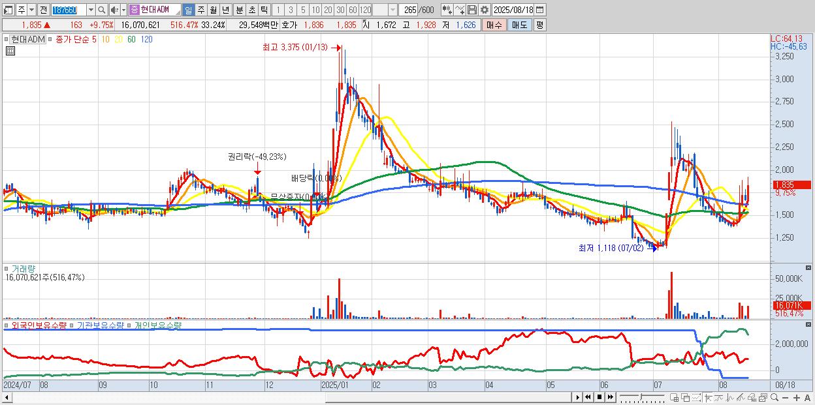Click the candle count field showing 265

408,10
